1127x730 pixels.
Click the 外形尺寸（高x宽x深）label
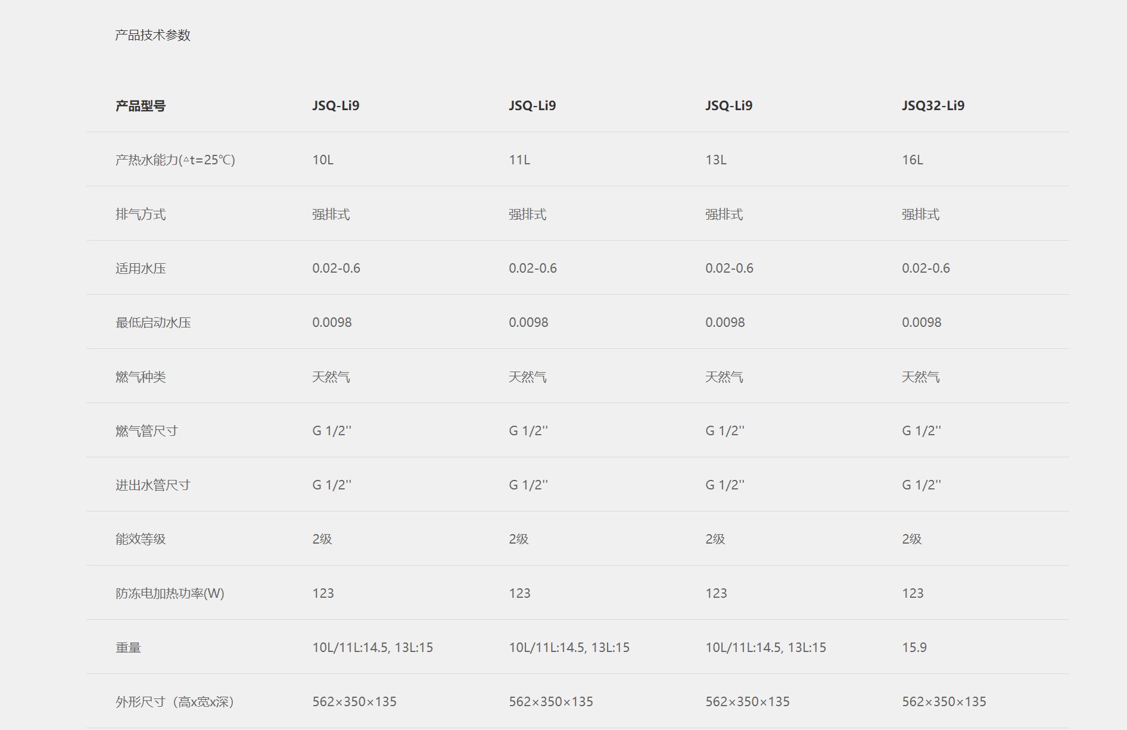[x=175, y=702]
